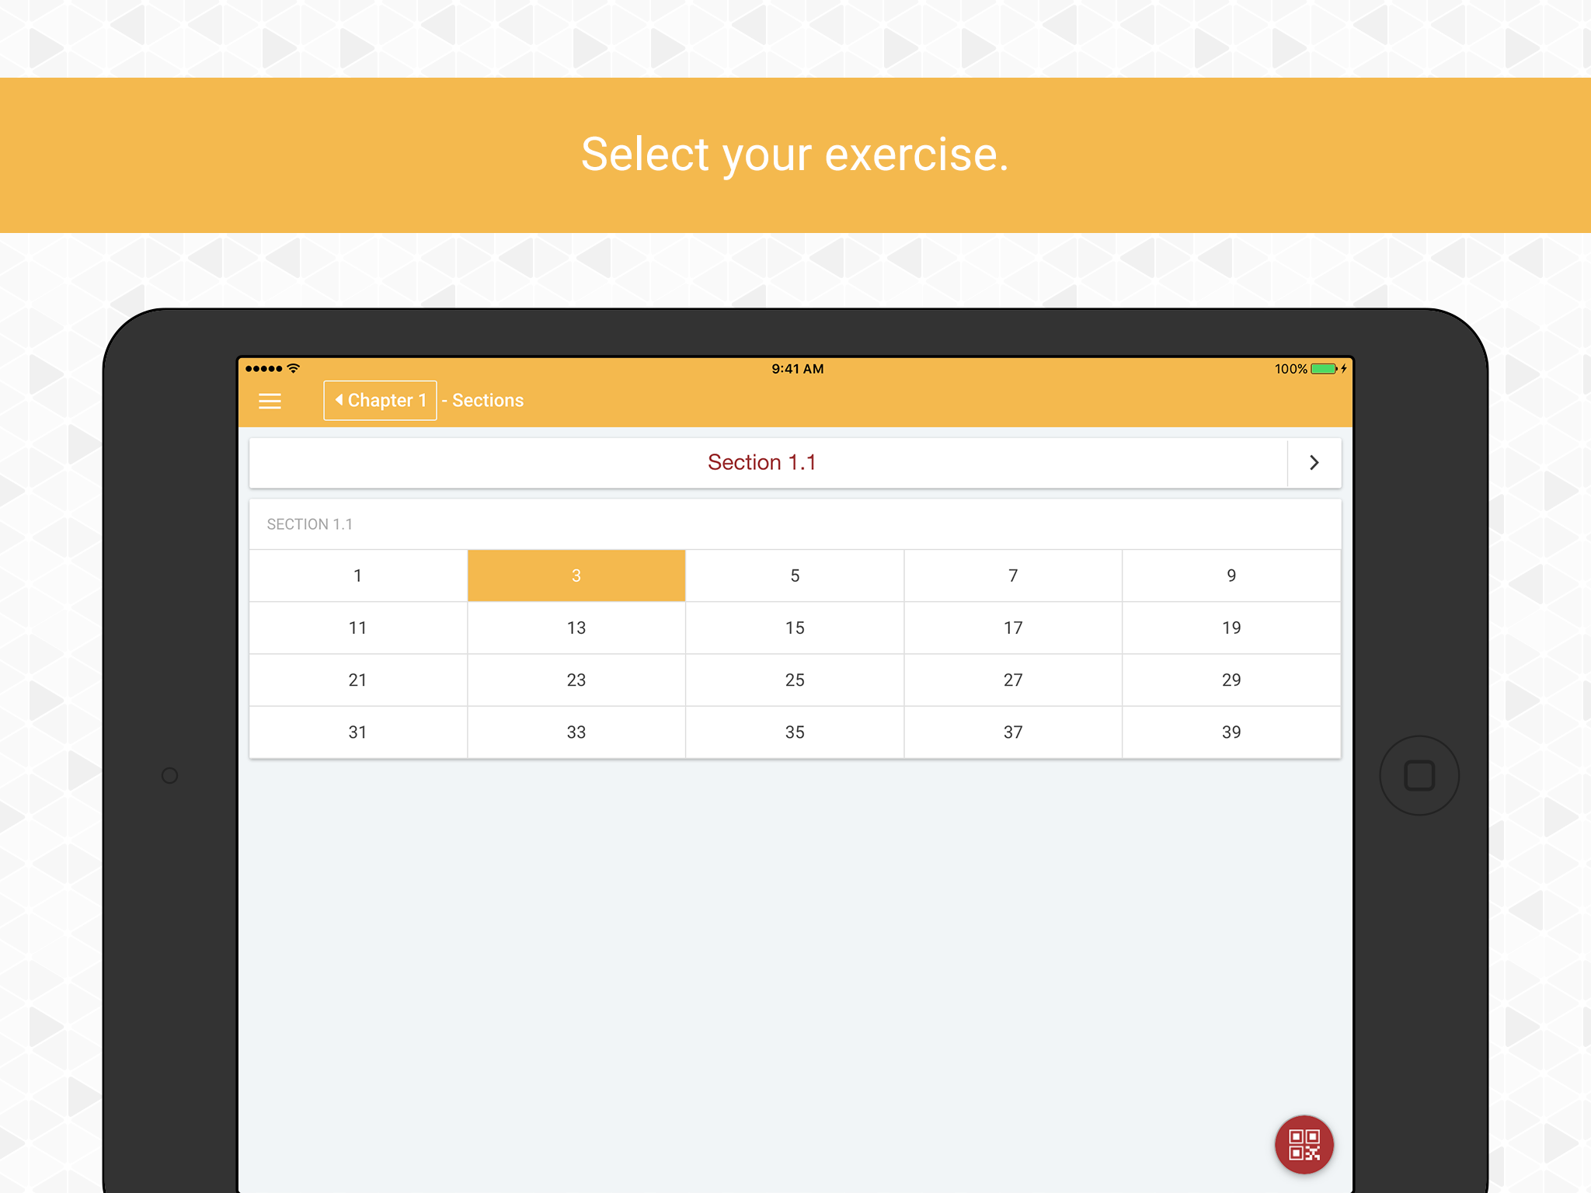Select exercise 1
Viewport: 1591px width, 1193px height.
tap(357, 576)
